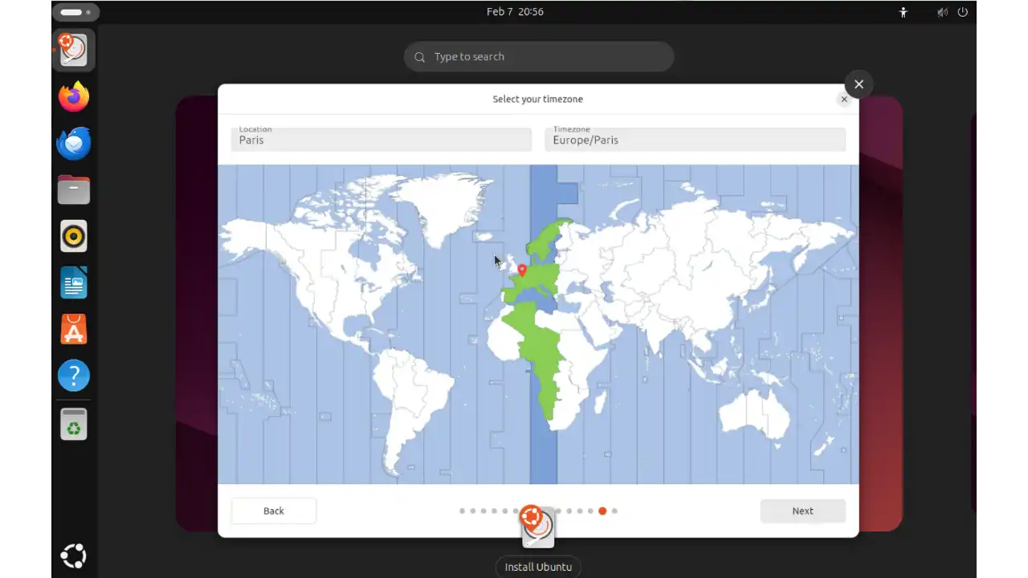This screenshot has width=1028, height=578.
Task: Click the Type to search box
Action: click(539, 57)
